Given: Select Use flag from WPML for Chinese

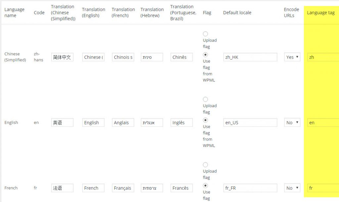Looking at the screenshot, I should click(205, 55).
